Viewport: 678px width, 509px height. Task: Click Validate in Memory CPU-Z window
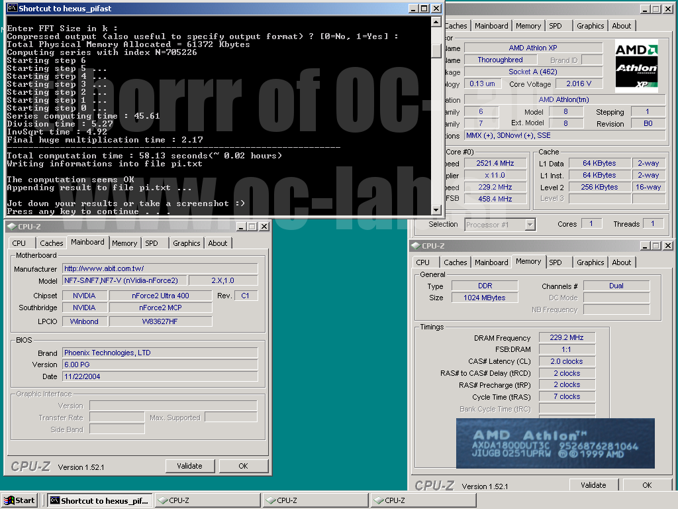pos(593,484)
